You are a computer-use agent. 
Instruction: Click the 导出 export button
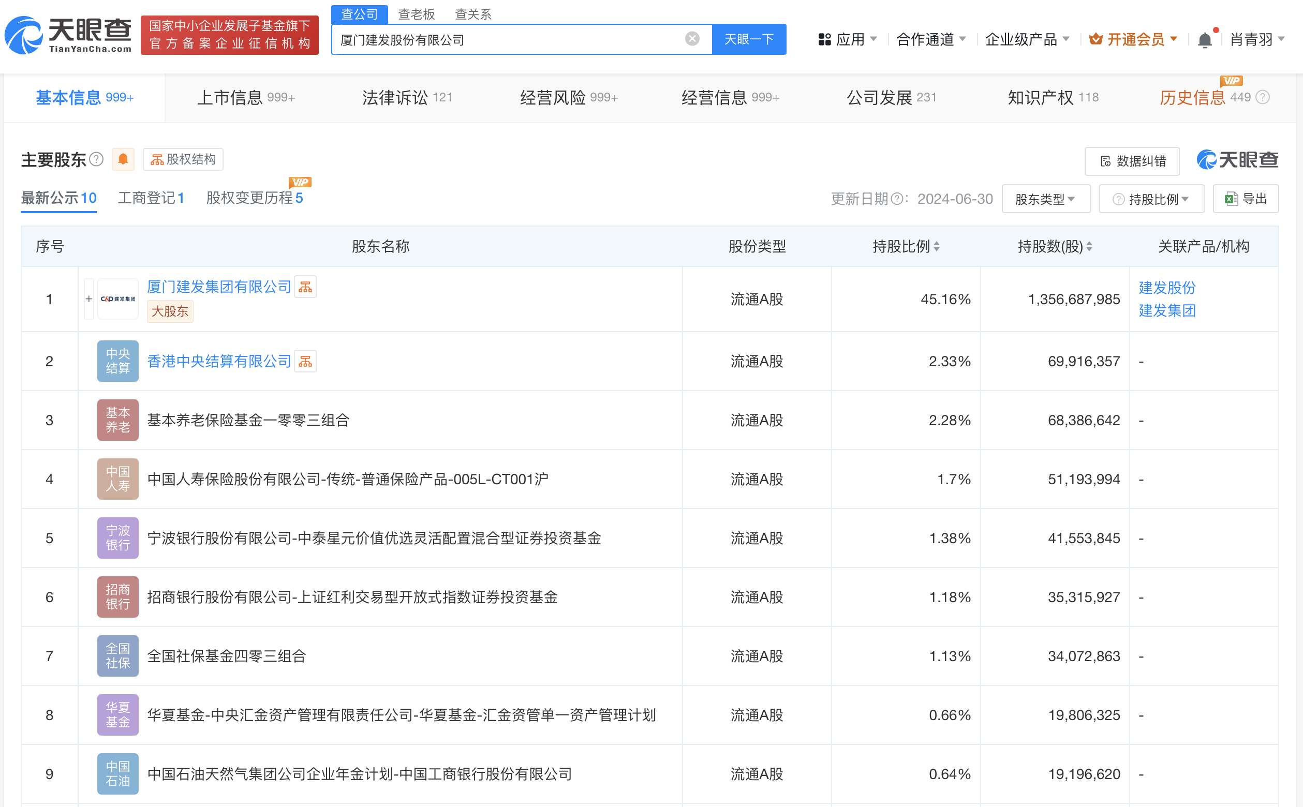pyautogui.click(x=1246, y=199)
